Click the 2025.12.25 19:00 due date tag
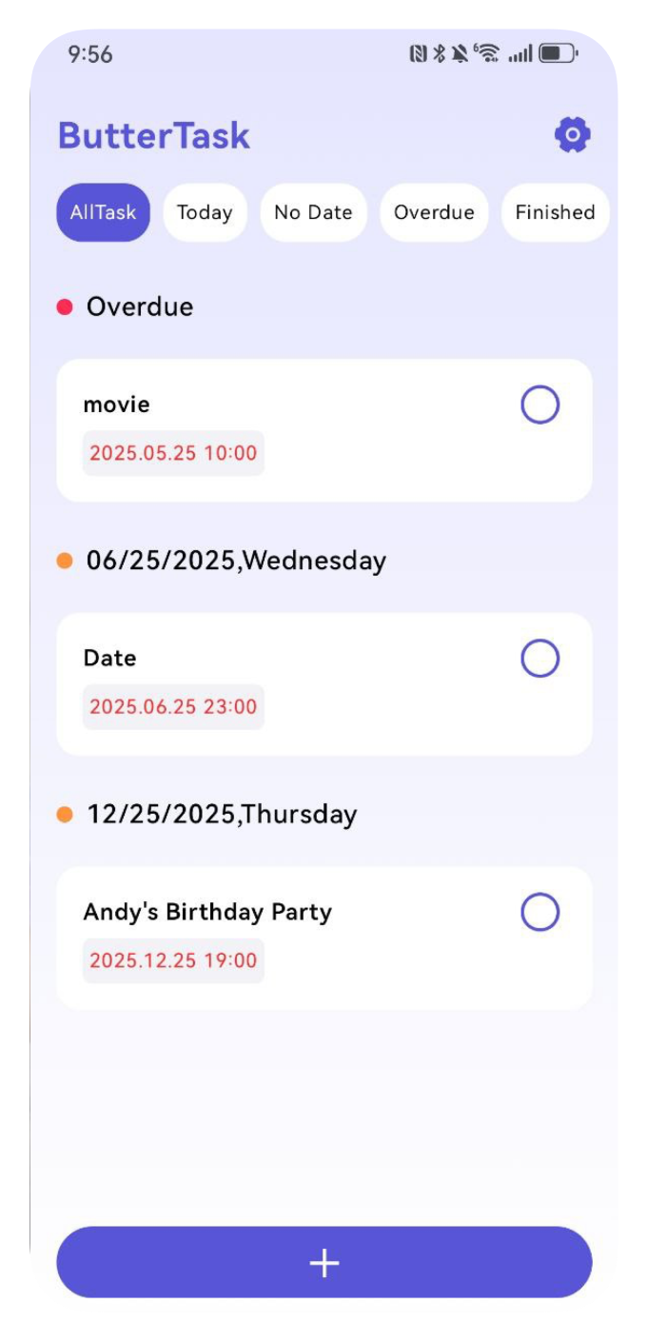Image resolution: width=647 pixels, height=1342 pixels. (x=173, y=960)
